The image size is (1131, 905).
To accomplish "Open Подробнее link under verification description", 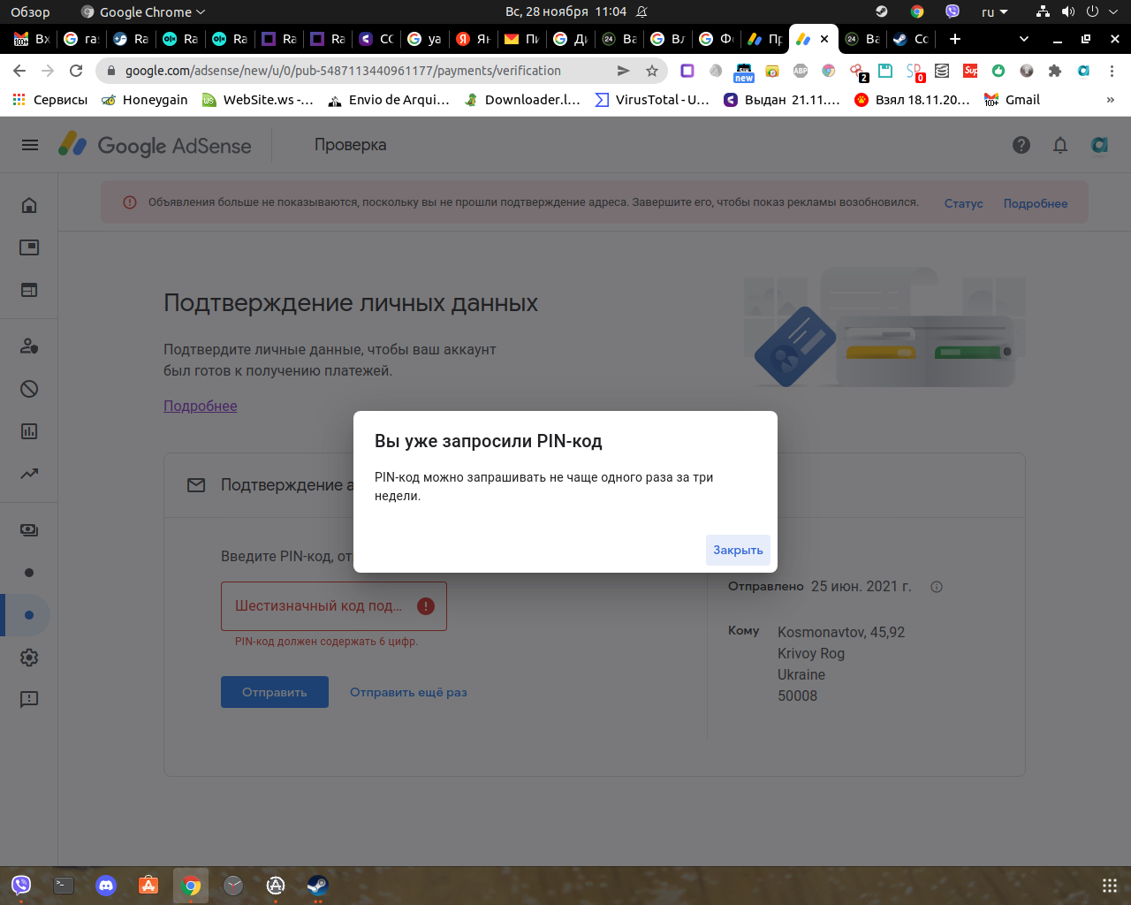I will (201, 406).
